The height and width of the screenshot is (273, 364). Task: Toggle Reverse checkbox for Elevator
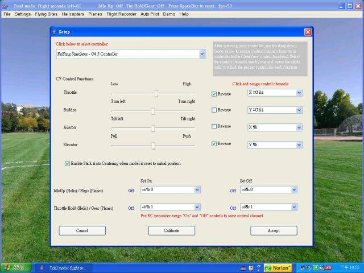[214, 144]
